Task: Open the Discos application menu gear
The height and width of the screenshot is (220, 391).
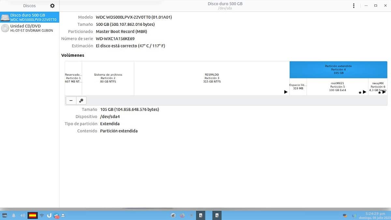Action: 52,6
